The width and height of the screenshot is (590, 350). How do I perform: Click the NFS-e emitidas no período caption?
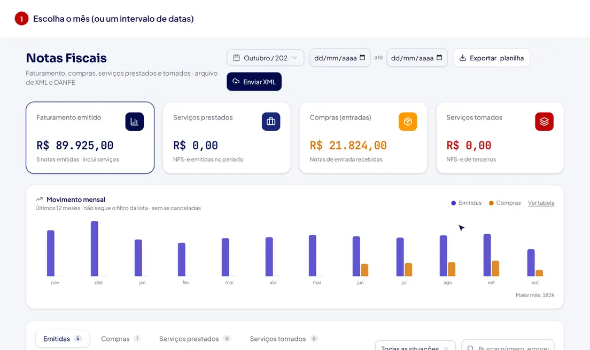pyautogui.click(x=208, y=159)
